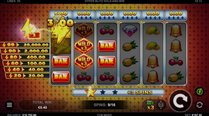This screenshot has height=116, width=209.
Task: Click the glowing middle Wild x3 symbol
Action: point(84,46)
